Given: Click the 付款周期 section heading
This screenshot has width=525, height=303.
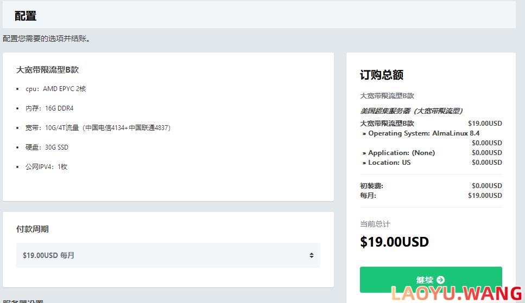Looking at the screenshot, I should pos(33,229).
